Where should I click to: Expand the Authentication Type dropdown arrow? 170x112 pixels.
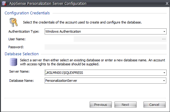(x=164, y=31)
